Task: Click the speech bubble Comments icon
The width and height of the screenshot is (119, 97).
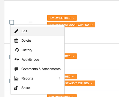Action: [16, 69]
